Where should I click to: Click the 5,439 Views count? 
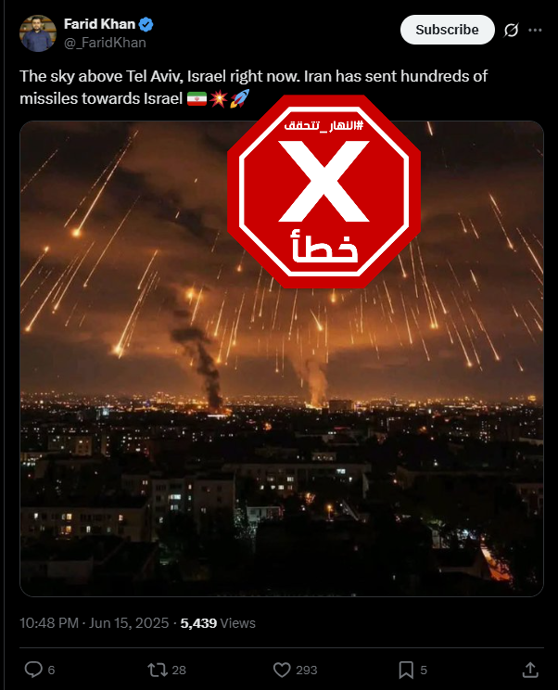(218, 623)
